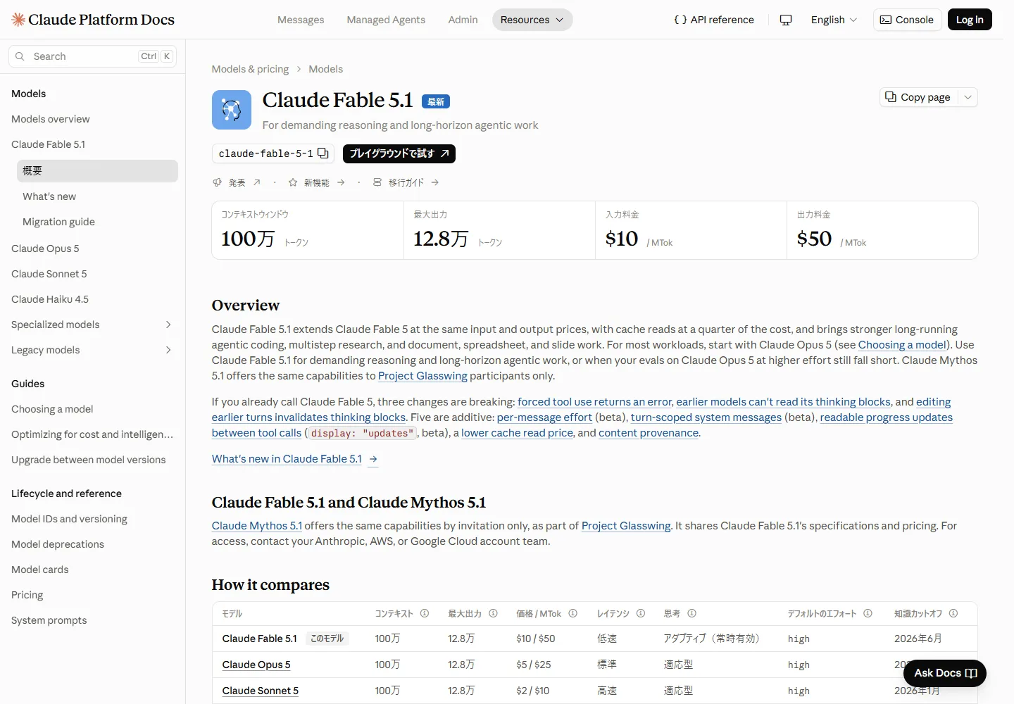Click info icon next to 価格 / MTok column
The width and height of the screenshot is (1014, 704).
pos(573,613)
